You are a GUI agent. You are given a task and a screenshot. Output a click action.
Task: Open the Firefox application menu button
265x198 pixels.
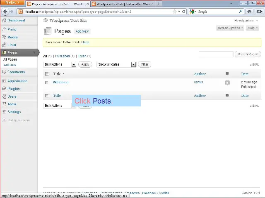click(x=12, y=3)
